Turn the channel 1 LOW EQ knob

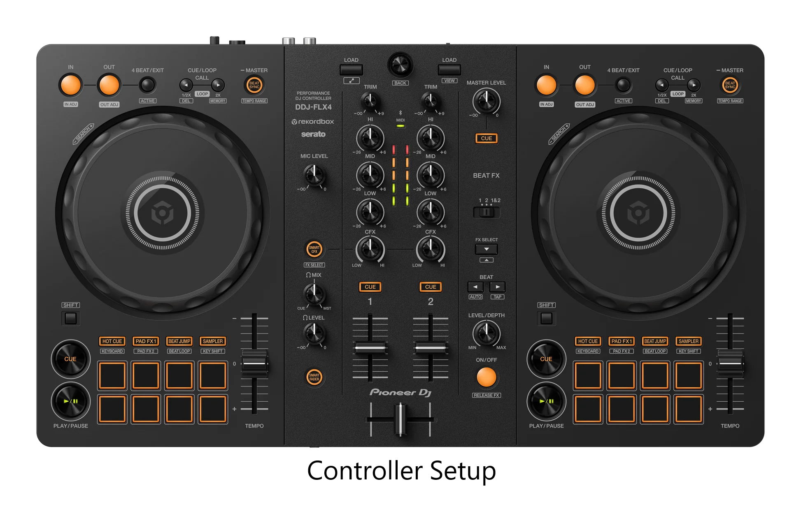pyautogui.click(x=370, y=212)
